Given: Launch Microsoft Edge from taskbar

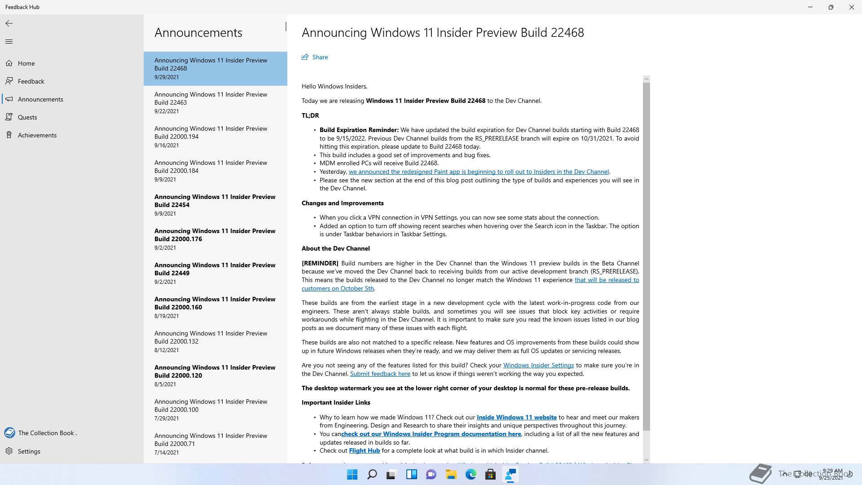Looking at the screenshot, I should tap(471, 474).
